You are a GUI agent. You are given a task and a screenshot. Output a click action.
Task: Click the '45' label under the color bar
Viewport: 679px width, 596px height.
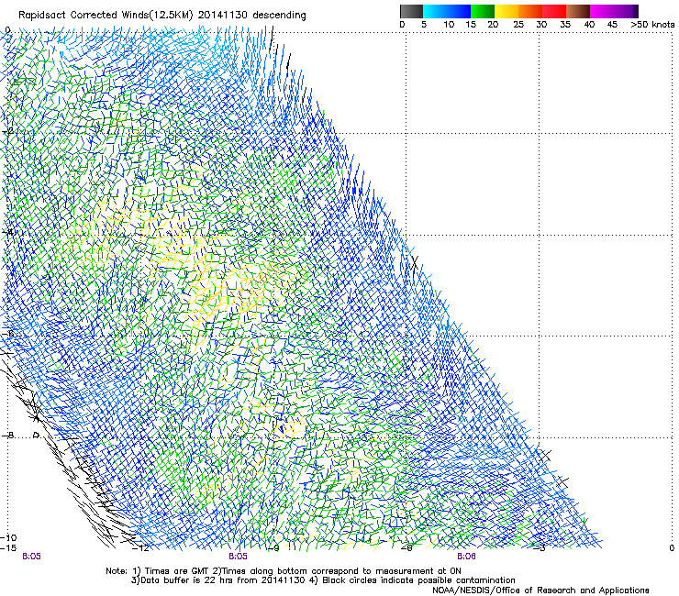612,25
